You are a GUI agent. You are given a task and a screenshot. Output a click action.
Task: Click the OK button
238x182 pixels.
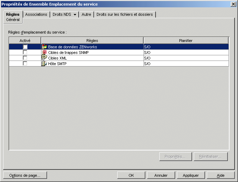click(131, 175)
